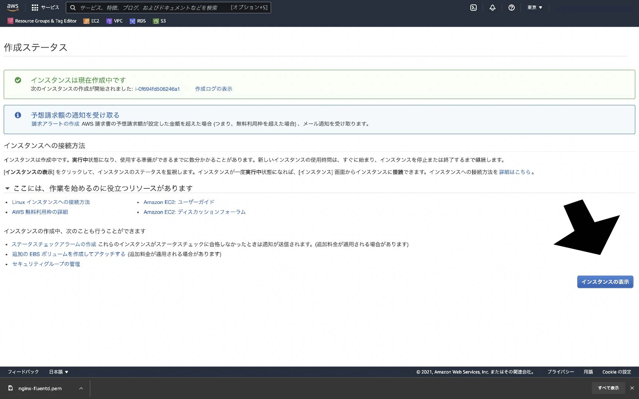Open the nginx-fluentd.pem download chevron menu
The height and width of the screenshot is (399, 639).
[x=81, y=388]
